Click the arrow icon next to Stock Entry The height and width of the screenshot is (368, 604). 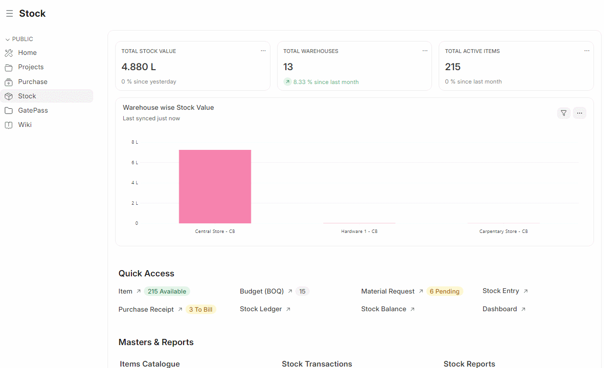(x=526, y=291)
